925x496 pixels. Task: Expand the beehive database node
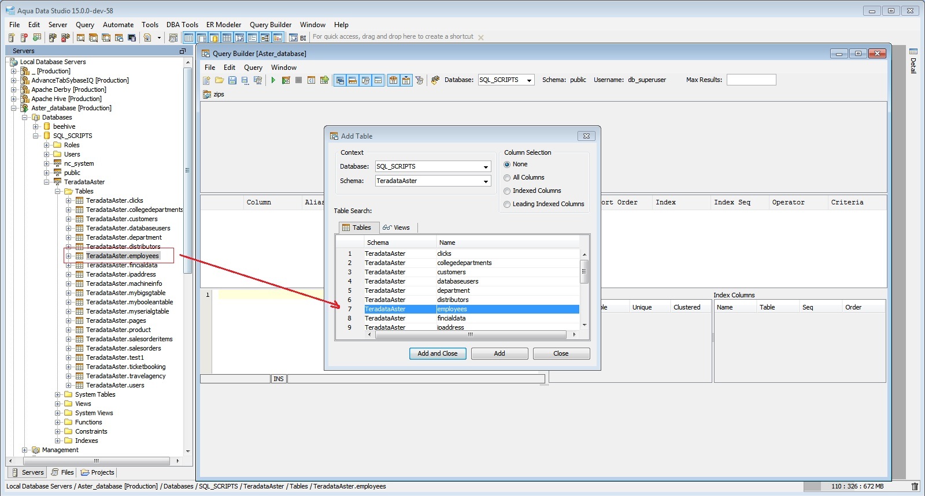(x=36, y=126)
